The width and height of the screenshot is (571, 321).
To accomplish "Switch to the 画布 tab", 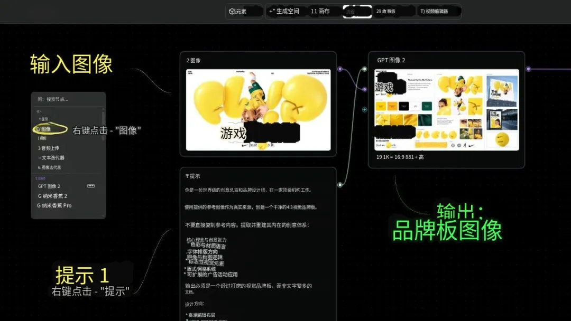I will click(320, 11).
